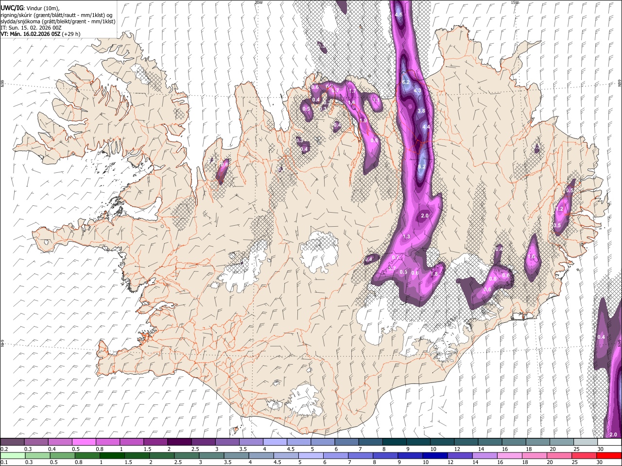Select the top-row legend swatch starting at 0.2
This screenshot has width=622, height=466.
[12, 442]
